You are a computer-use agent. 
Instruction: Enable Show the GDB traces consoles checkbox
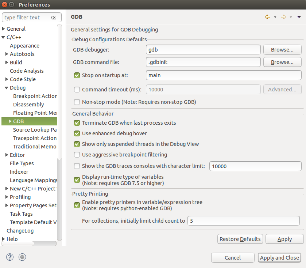coord(77,166)
